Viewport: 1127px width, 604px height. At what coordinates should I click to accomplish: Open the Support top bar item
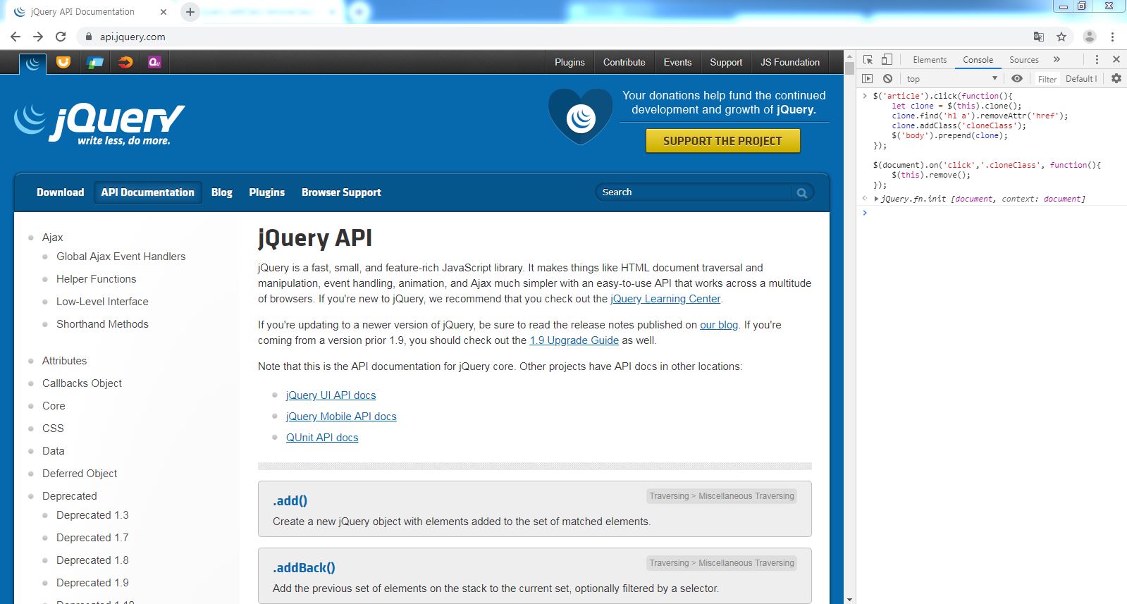[726, 62]
